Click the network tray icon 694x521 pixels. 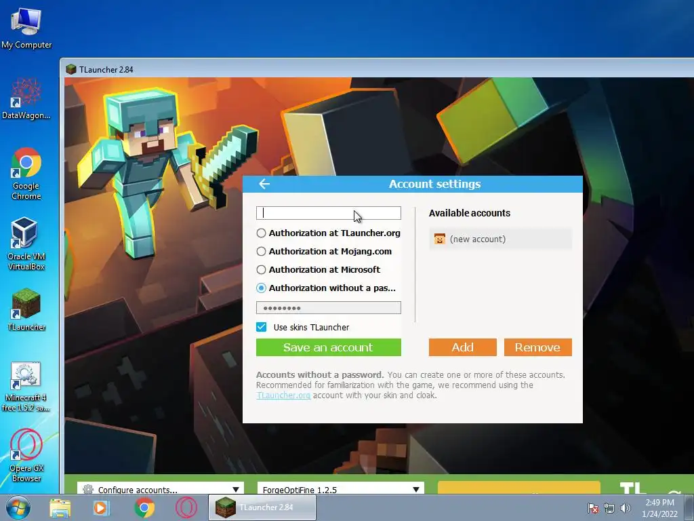tap(609, 508)
